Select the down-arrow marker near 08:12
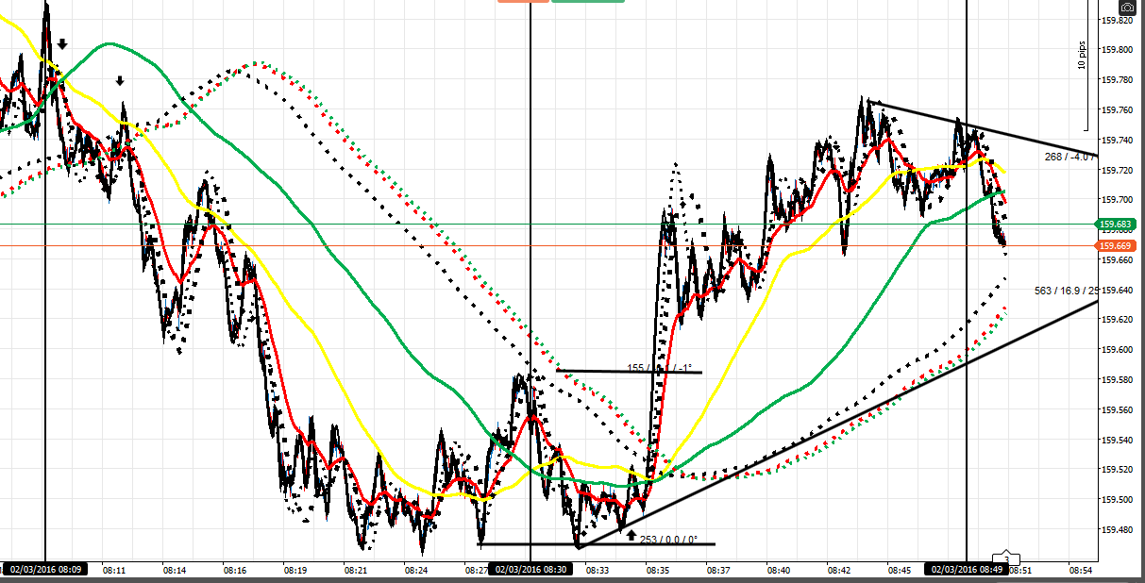 tap(119, 80)
